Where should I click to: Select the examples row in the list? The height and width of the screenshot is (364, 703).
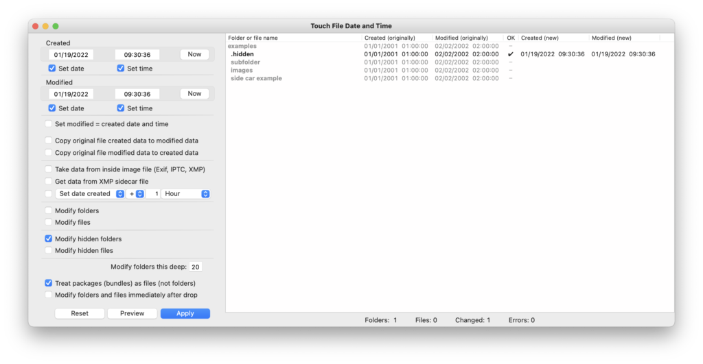pyautogui.click(x=450, y=46)
